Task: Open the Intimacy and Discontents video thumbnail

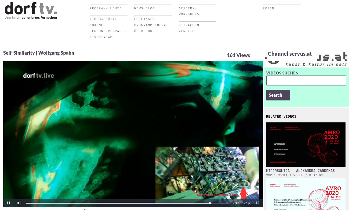Action: (306, 194)
